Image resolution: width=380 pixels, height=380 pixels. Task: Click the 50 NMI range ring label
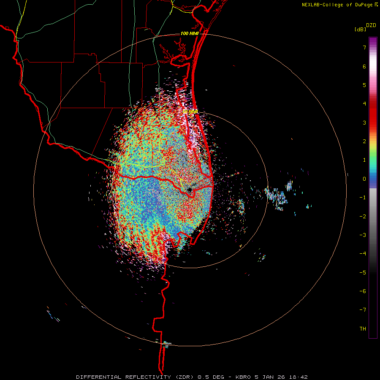[190, 112]
